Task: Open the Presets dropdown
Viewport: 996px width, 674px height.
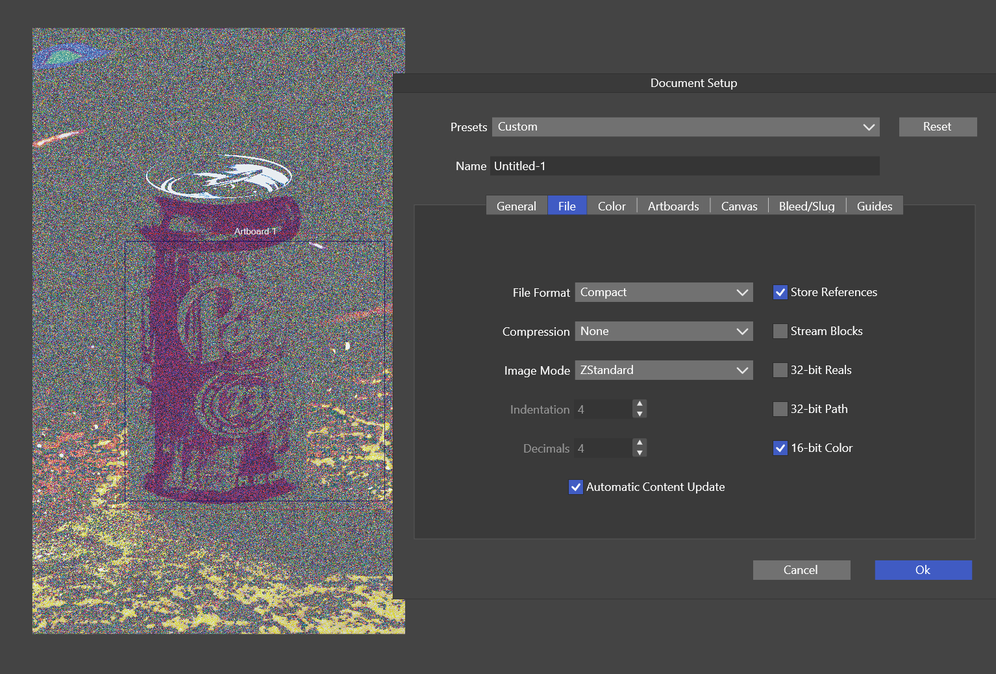Action: pos(685,127)
